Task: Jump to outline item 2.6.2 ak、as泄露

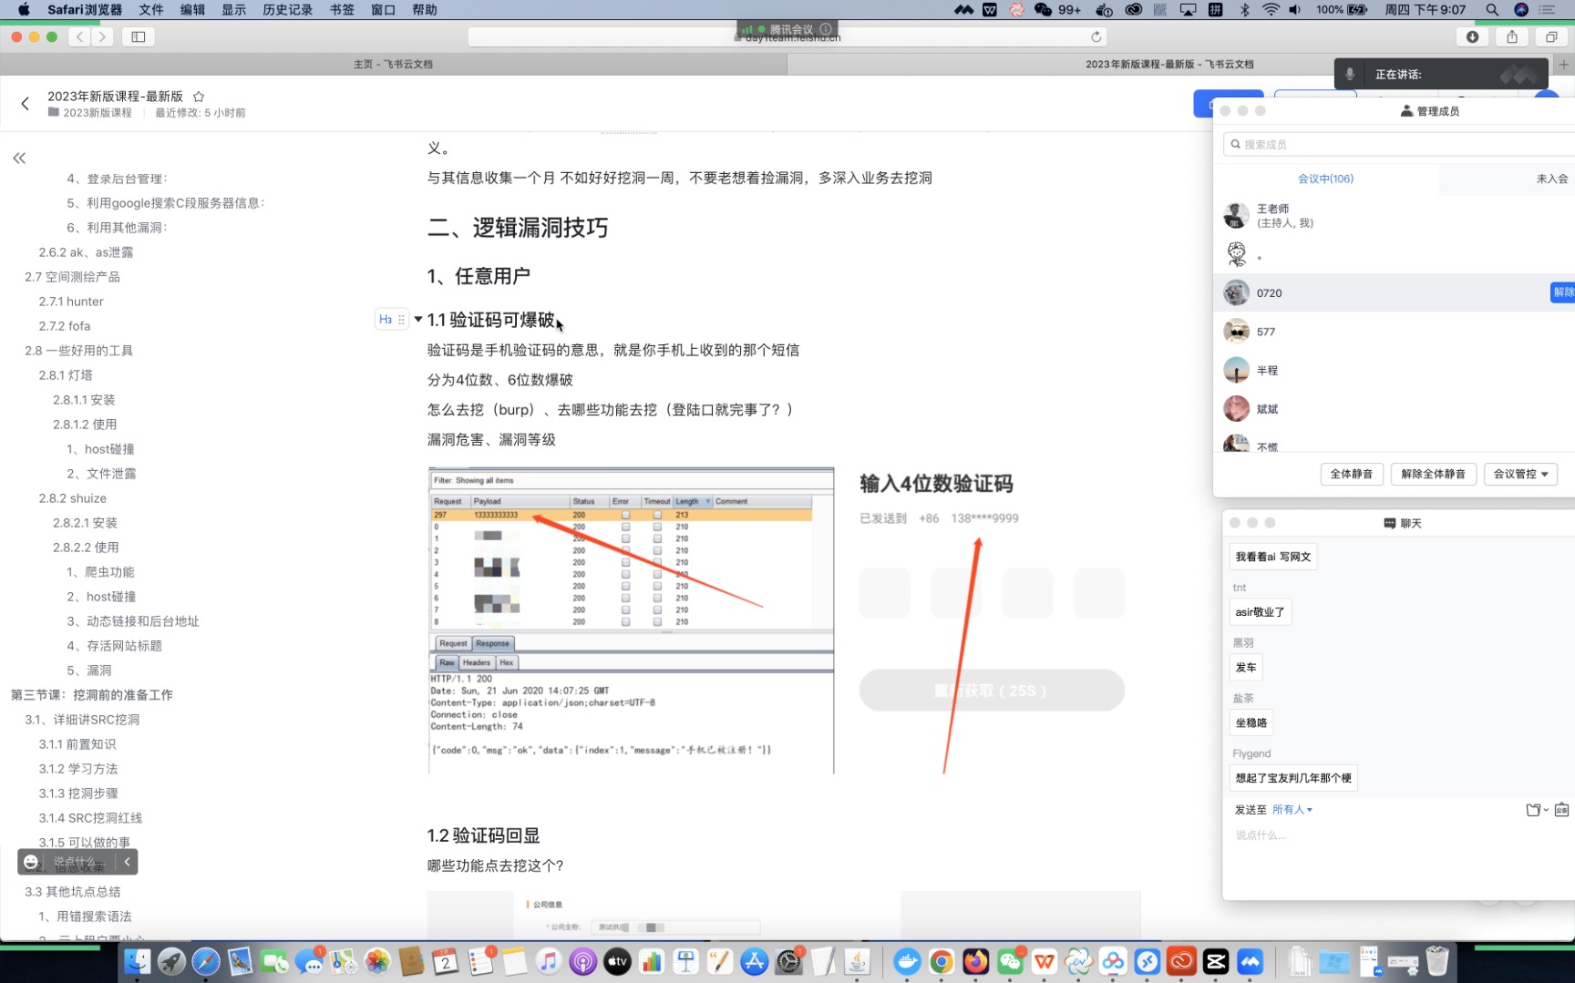Action: click(x=86, y=252)
